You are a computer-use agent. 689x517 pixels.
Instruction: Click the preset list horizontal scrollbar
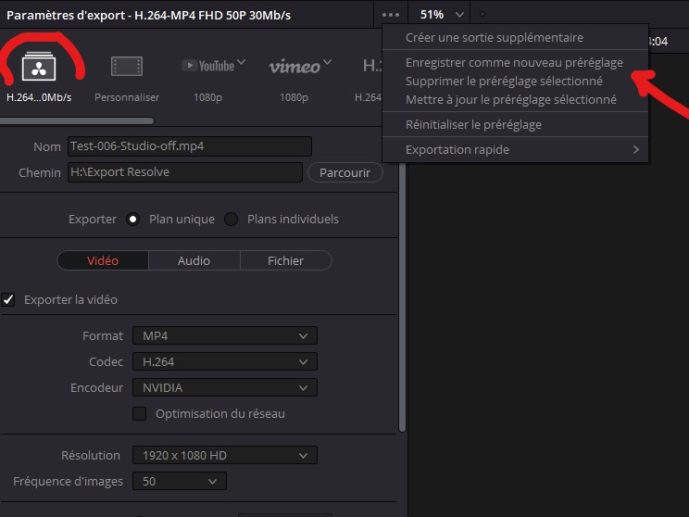(77, 120)
